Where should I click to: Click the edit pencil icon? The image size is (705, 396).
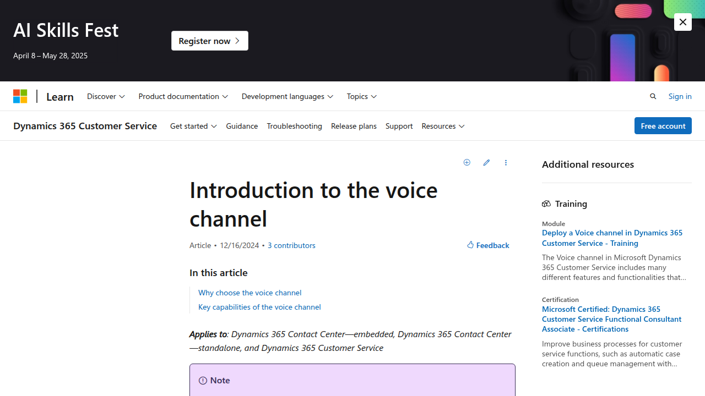pyautogui.click(x=486, y=163)
